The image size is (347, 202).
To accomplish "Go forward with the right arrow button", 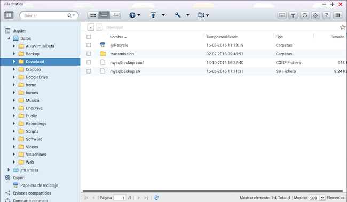I will pyautogui.click(x=99, y=27).
